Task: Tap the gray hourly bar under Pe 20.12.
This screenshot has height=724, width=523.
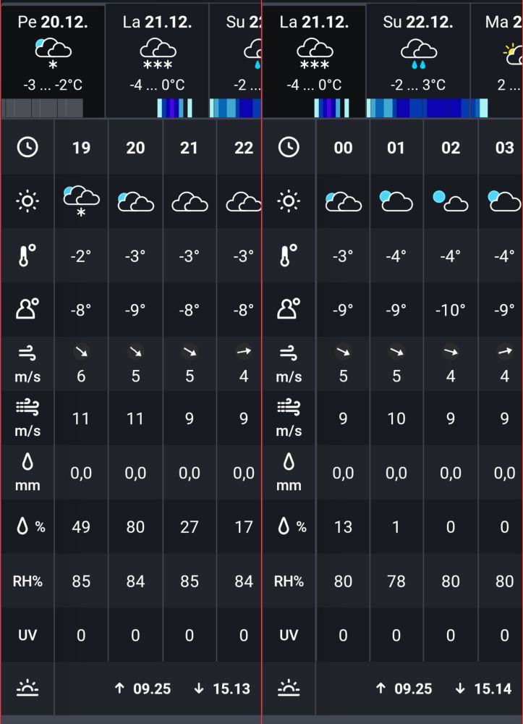Action: tap(43, 108)
